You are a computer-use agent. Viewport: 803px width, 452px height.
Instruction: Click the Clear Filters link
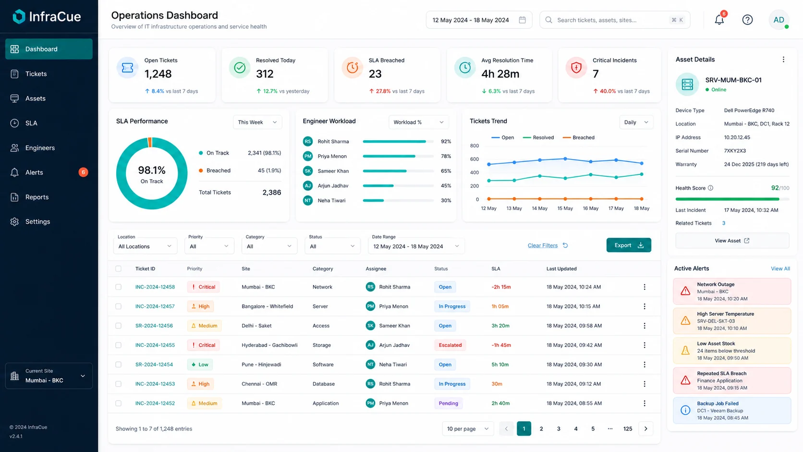(x=543, y=245)
